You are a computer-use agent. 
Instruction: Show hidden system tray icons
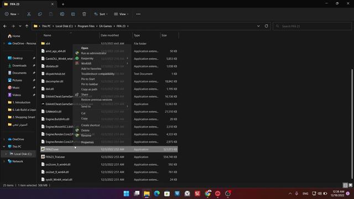coord(290,193)
